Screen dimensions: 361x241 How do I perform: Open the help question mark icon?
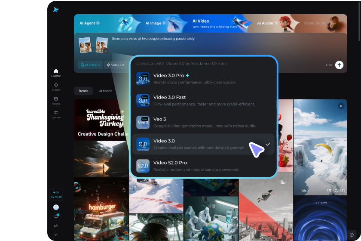pos(352,235)
